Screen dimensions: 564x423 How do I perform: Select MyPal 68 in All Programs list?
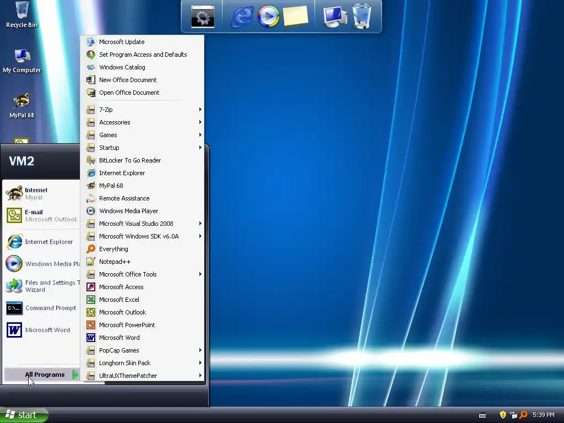[x=143, y=186]
